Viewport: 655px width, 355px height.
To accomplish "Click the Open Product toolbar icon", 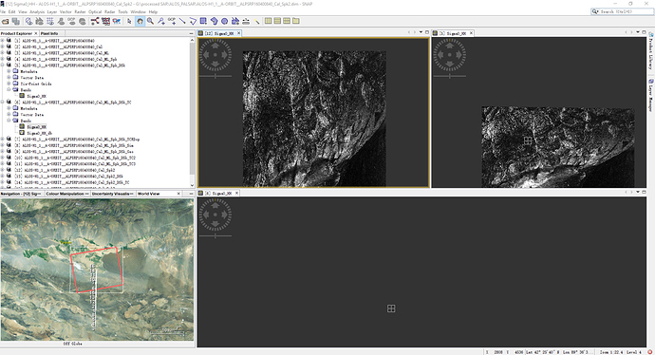I will (x=6, y=21).
